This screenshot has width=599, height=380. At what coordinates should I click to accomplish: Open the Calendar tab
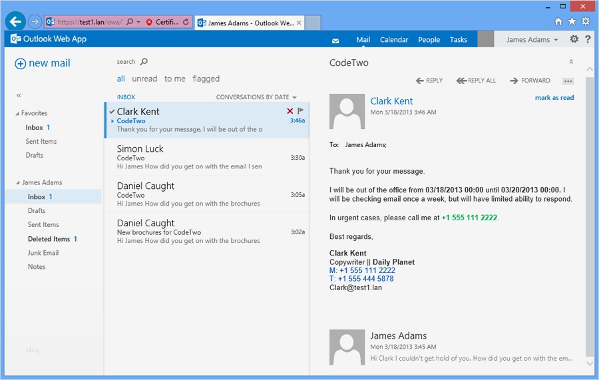coord(394,40)
